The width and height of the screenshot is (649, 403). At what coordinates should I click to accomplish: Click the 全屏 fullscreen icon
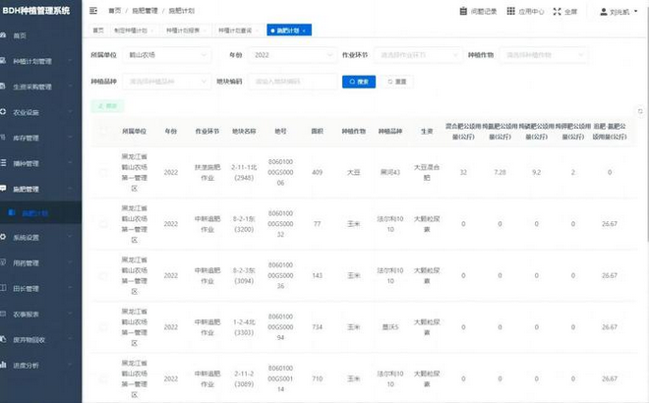(558, 12)
